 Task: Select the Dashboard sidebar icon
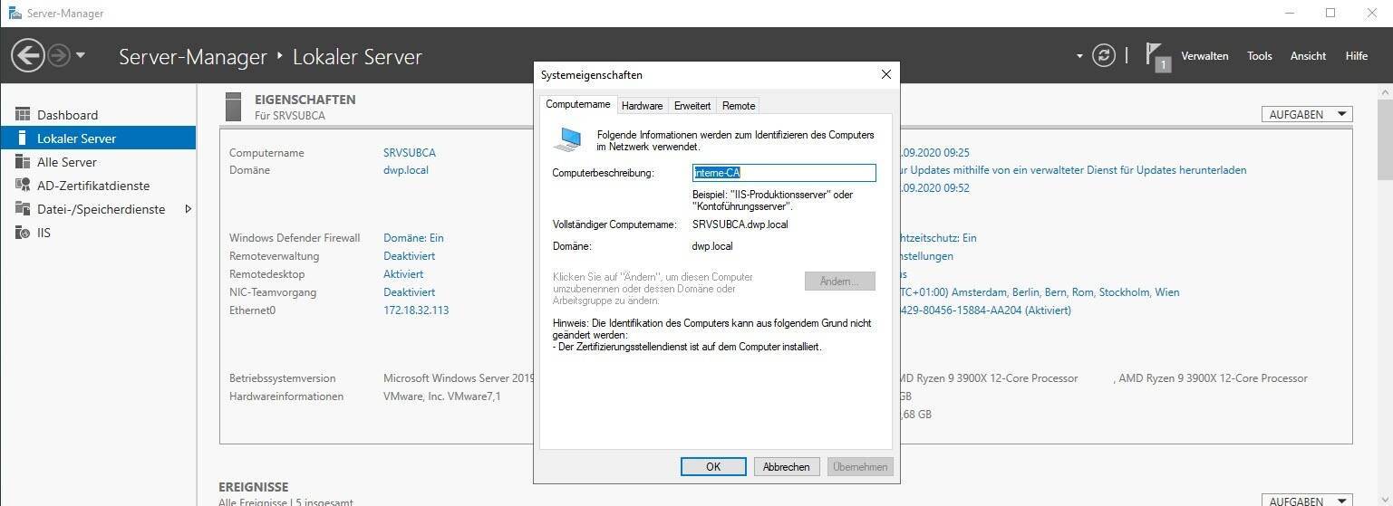[23, 115]
